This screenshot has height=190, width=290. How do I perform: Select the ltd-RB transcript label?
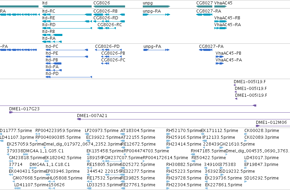click(x=48, y=32)
